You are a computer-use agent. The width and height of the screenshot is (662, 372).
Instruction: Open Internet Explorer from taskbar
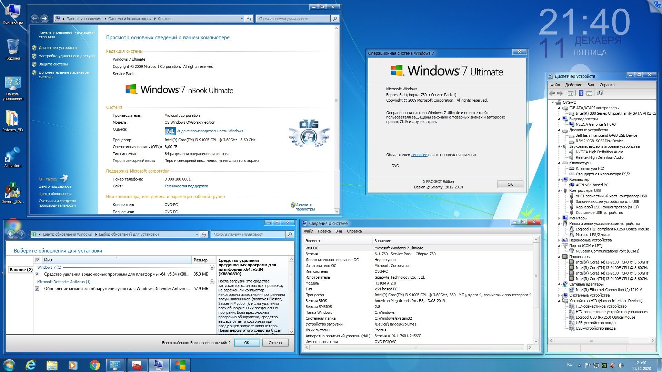31,365
